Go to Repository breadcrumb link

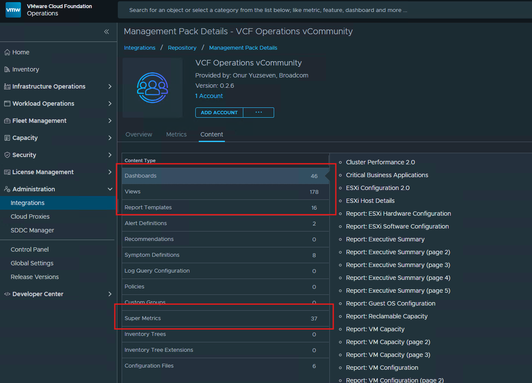[x=182, y=48]
